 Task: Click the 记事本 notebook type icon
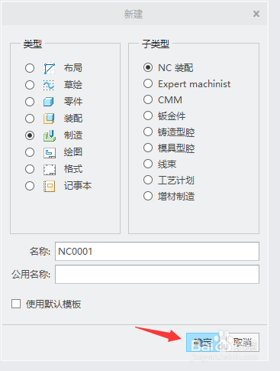tap(50, 186)
